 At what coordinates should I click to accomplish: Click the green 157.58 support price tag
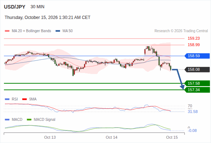coord(197,83)
